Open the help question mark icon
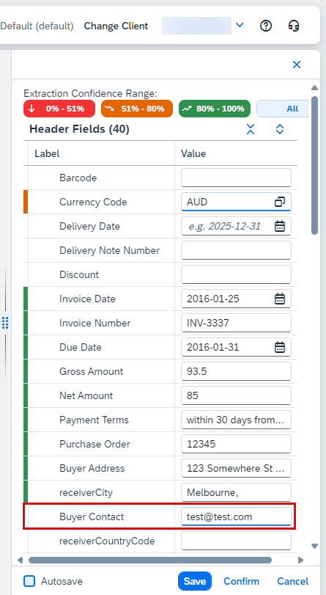This screenshot has height=595, width=326. (266, 26)
